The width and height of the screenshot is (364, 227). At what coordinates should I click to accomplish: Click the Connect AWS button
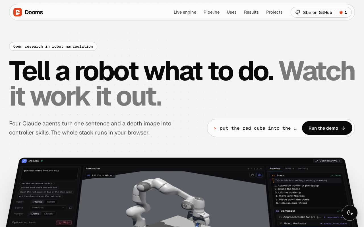328,161
